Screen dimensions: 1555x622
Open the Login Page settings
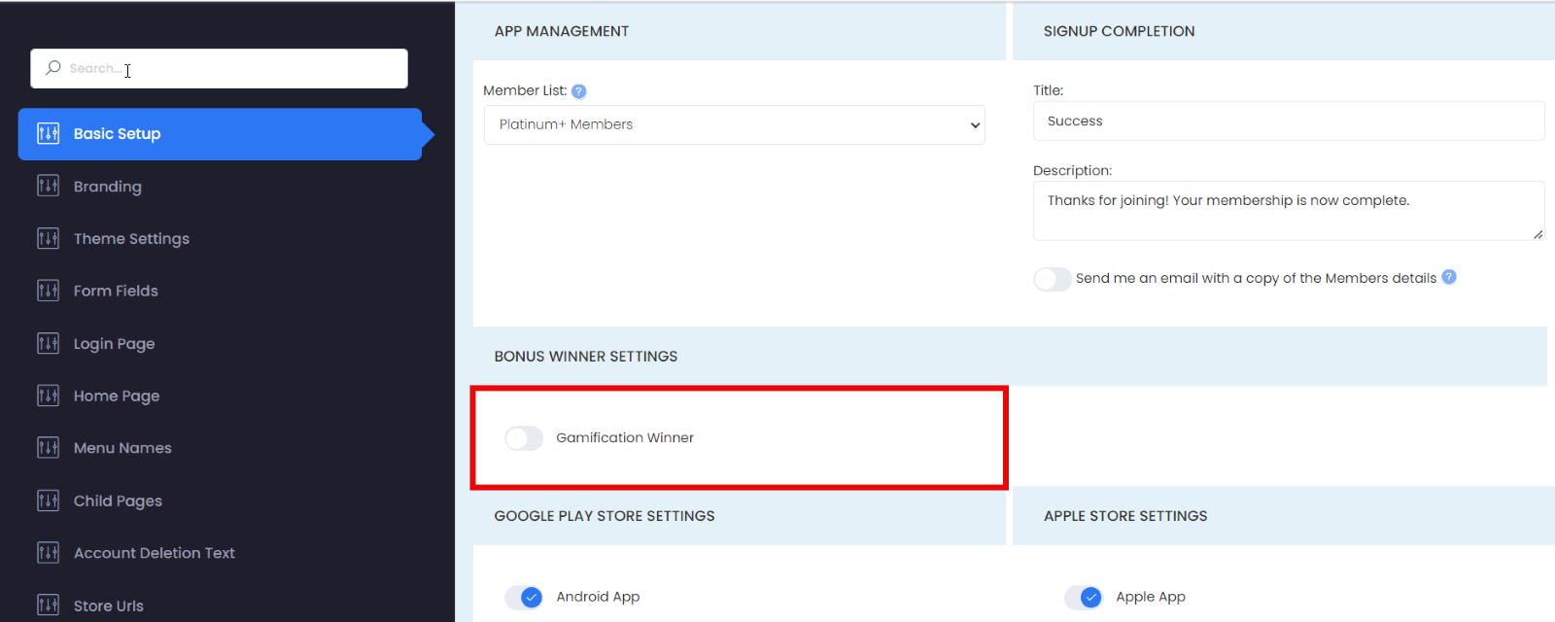(x=114, y=344)
